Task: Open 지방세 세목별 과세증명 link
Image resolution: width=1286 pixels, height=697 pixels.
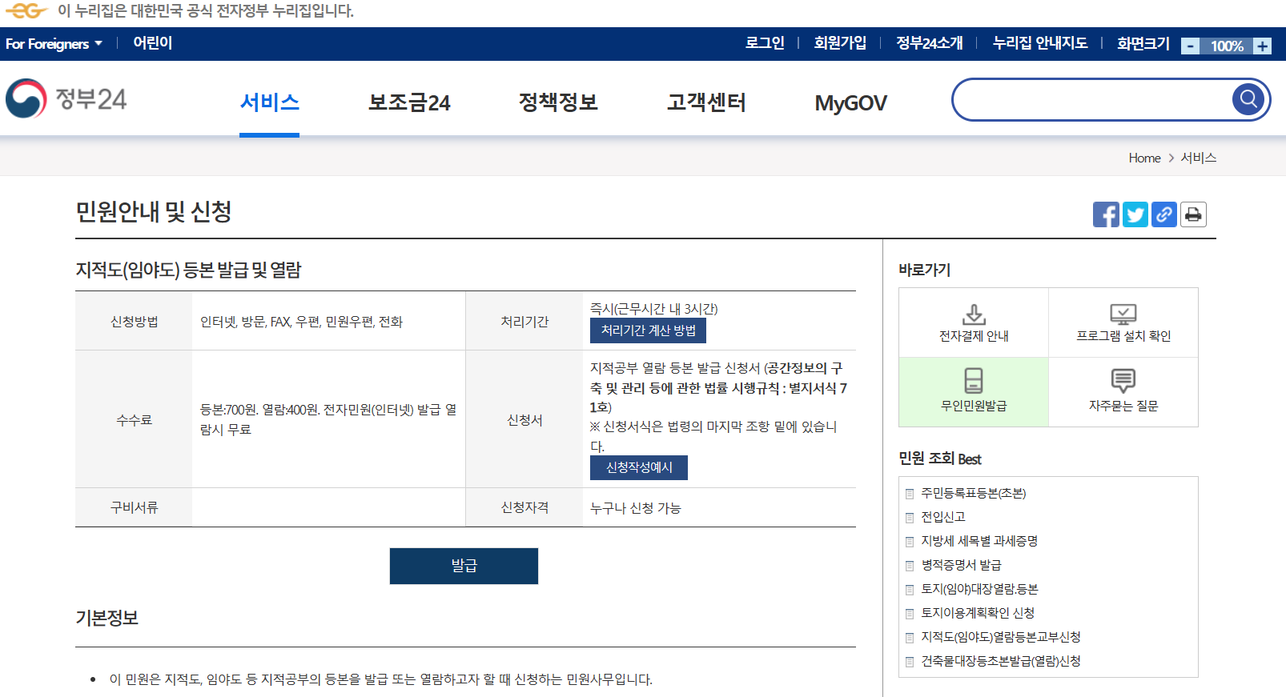Action: point(979,541)
